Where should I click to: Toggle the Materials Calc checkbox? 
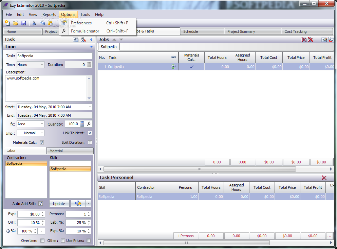click(x=42, y=142)
